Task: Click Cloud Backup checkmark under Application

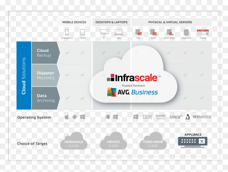Action: coord(169,53)
